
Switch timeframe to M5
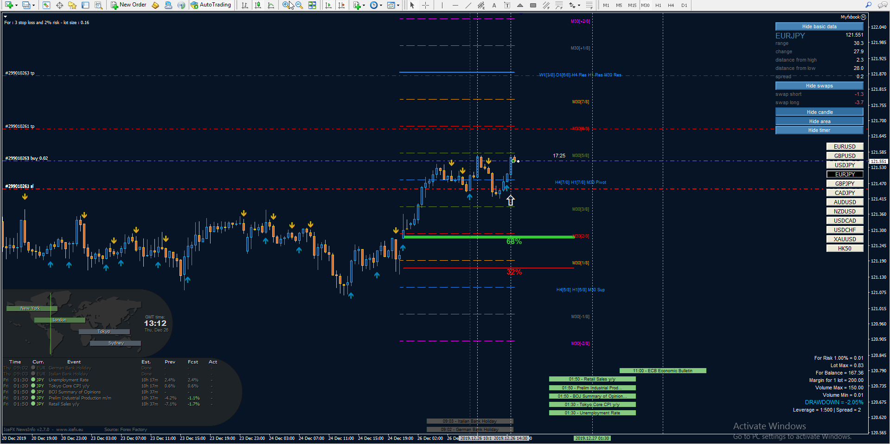coord(619,5)
